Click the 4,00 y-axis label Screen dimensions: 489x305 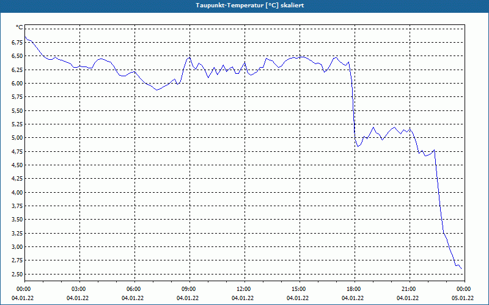[17, 192]
